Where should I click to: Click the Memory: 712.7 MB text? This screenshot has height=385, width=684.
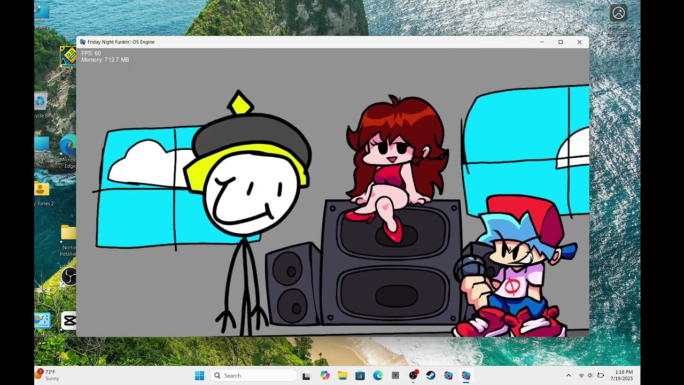[105, 60]
